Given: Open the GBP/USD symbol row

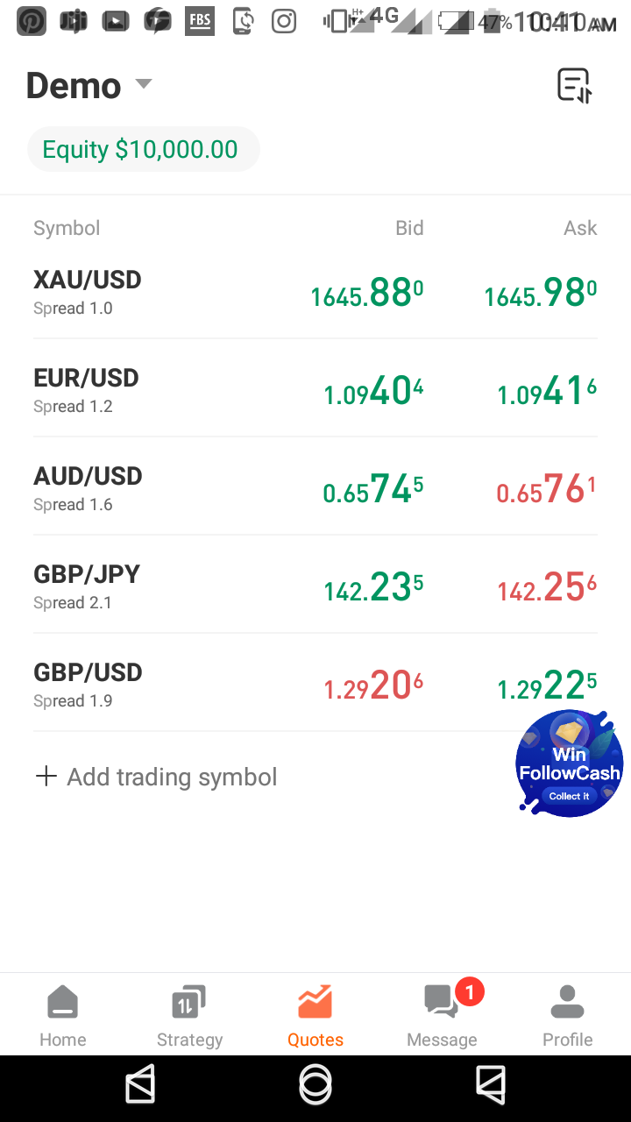Looking at the screenshot, I should [x=88, y=684].
